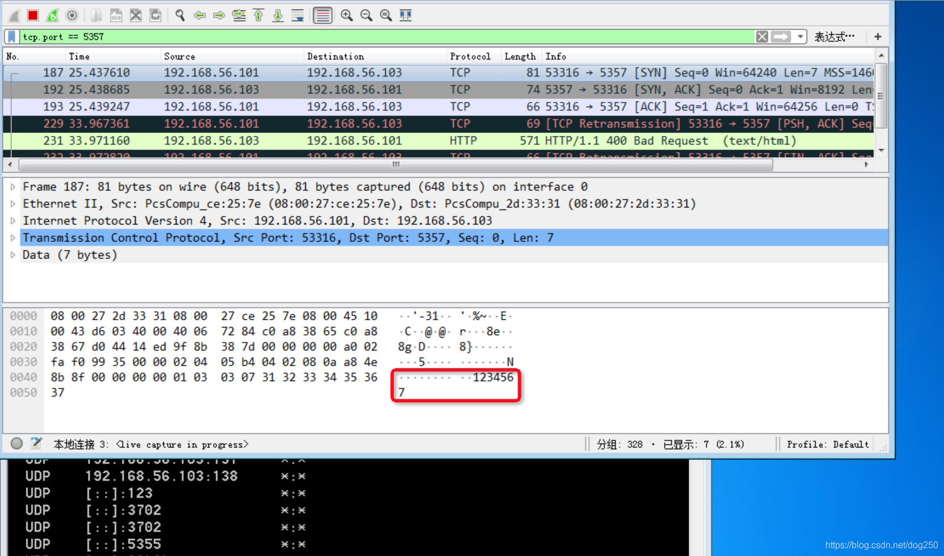Stop the running capture
Viewport: 944px width, 556px height.
coord(32,15)
